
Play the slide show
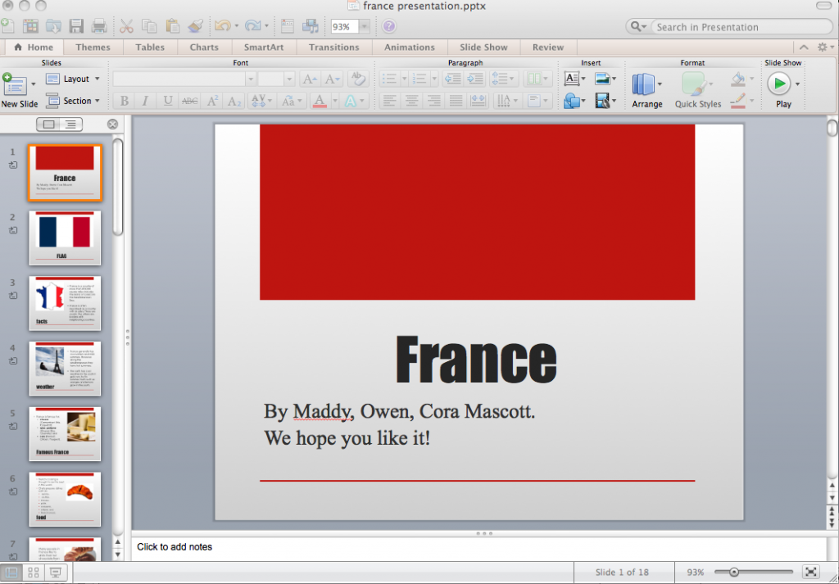point(778,84)
